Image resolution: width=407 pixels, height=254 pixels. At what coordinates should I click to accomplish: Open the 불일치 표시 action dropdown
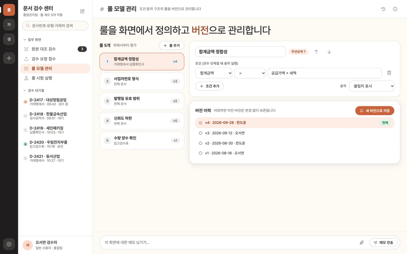pyautogui.click(x=371, y=86)
